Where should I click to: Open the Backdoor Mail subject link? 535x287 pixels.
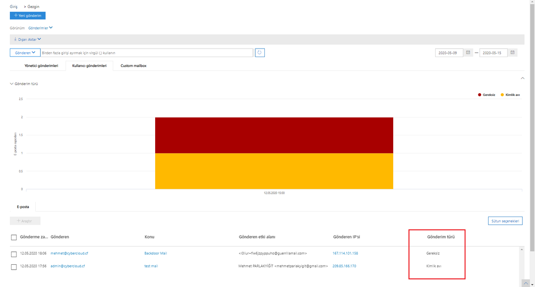click(x=156, y=253)
